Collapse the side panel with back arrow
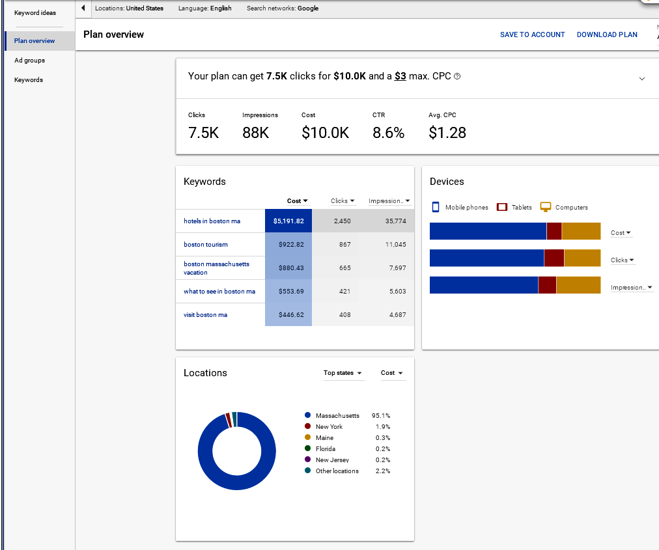The height and width of the screenshot is (550, 659). [83, 8]
